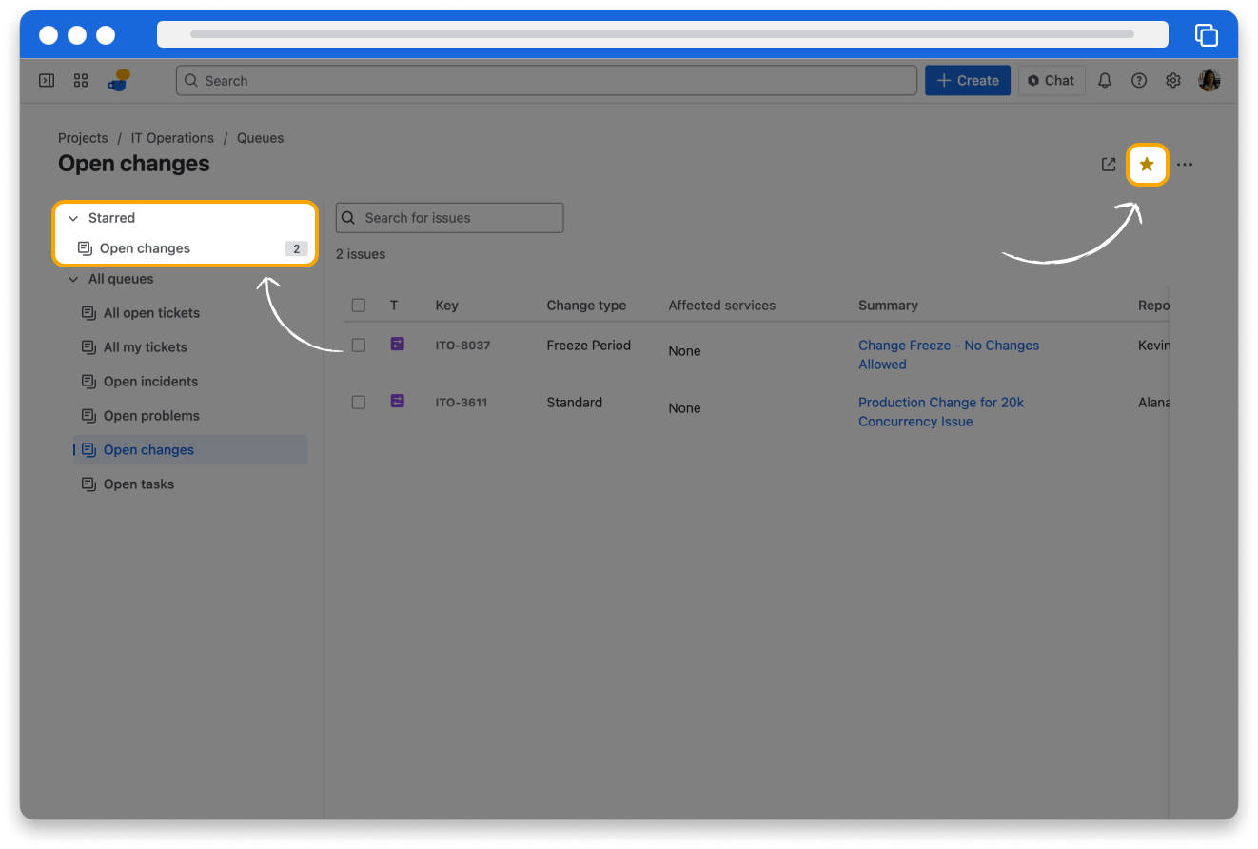
Task: Open the help question mark icon
Action: click(x=1139, y=81)
